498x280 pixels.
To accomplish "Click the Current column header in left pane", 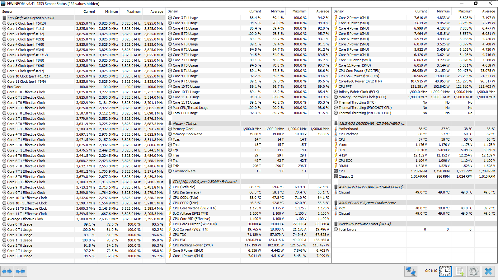I will click(86, 12).
